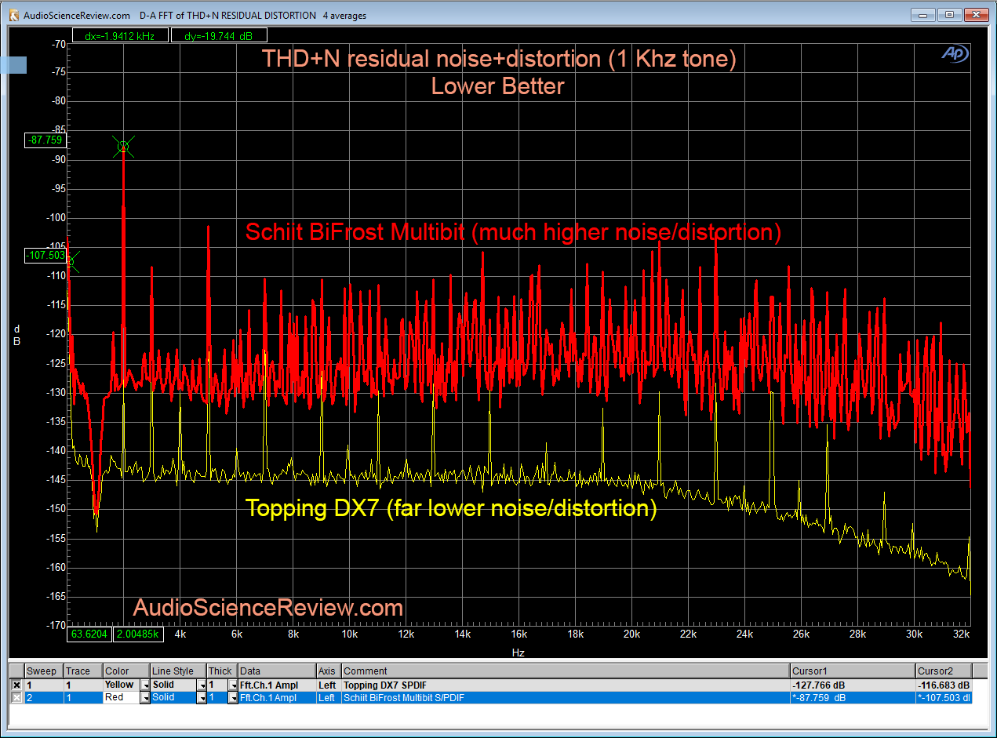997x738 pixels.
Task: Click the Sweep column header
Action: 44,671
